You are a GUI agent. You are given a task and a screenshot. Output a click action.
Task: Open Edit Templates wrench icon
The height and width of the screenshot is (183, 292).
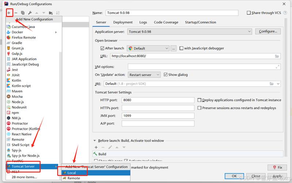tap(30, 13)
